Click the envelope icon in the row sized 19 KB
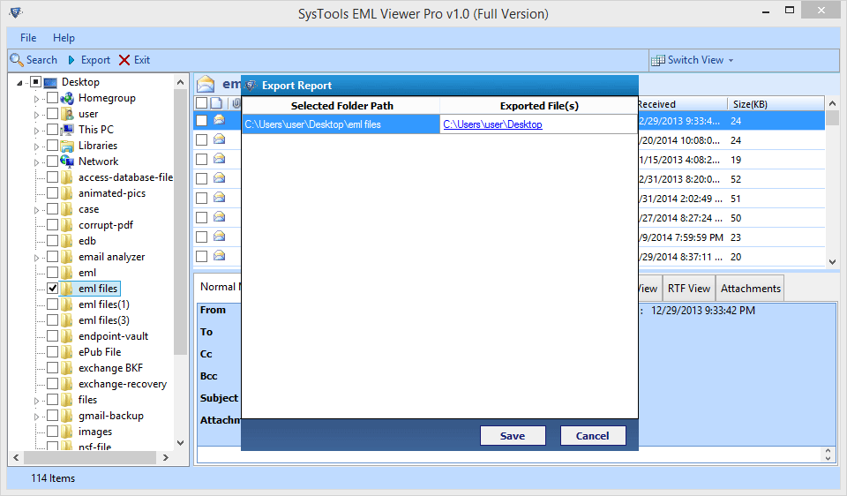Image resolution: width=847 pixels, height=496 pixels. (x=219, y=159)
